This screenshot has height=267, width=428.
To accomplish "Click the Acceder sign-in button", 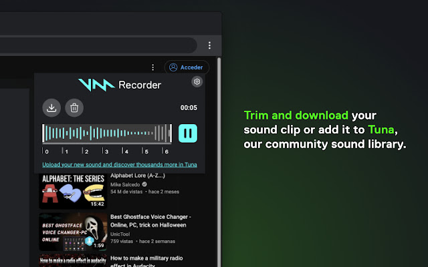I will tap(187, 67).
